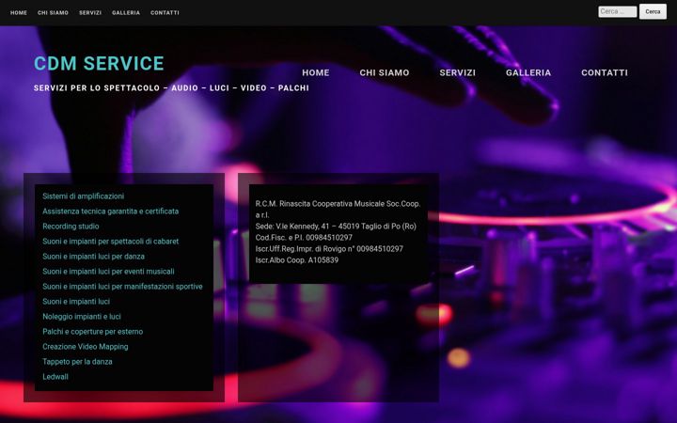The width and height of the screenshot is (677, 423).
Task: Open Palchi e coperture per esterno link
Action: (93, 332)
